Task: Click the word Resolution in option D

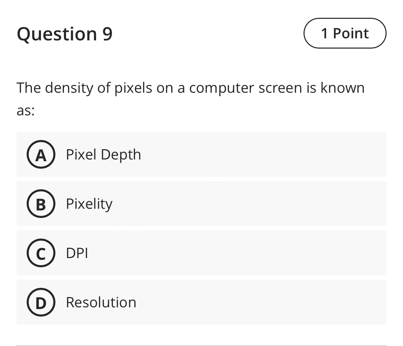Action: tap(101, 302)
